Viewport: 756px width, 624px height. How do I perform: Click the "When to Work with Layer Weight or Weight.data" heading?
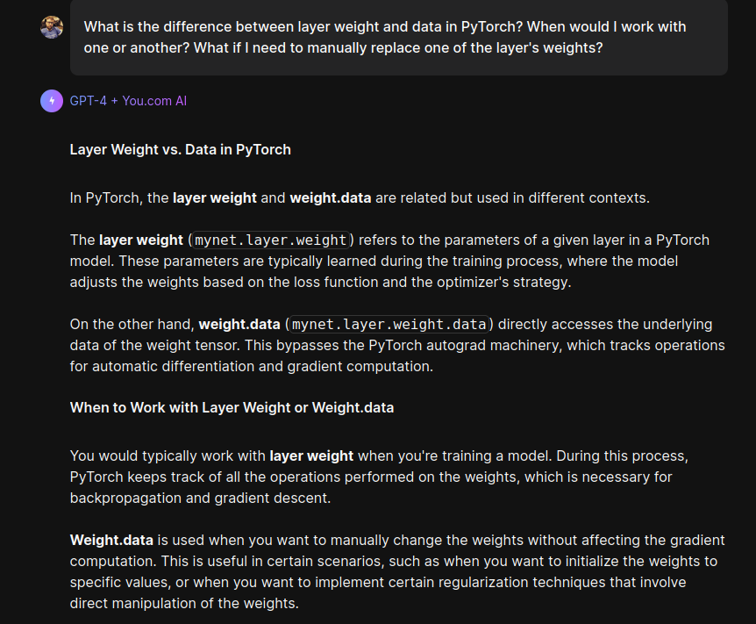(232, 407)
